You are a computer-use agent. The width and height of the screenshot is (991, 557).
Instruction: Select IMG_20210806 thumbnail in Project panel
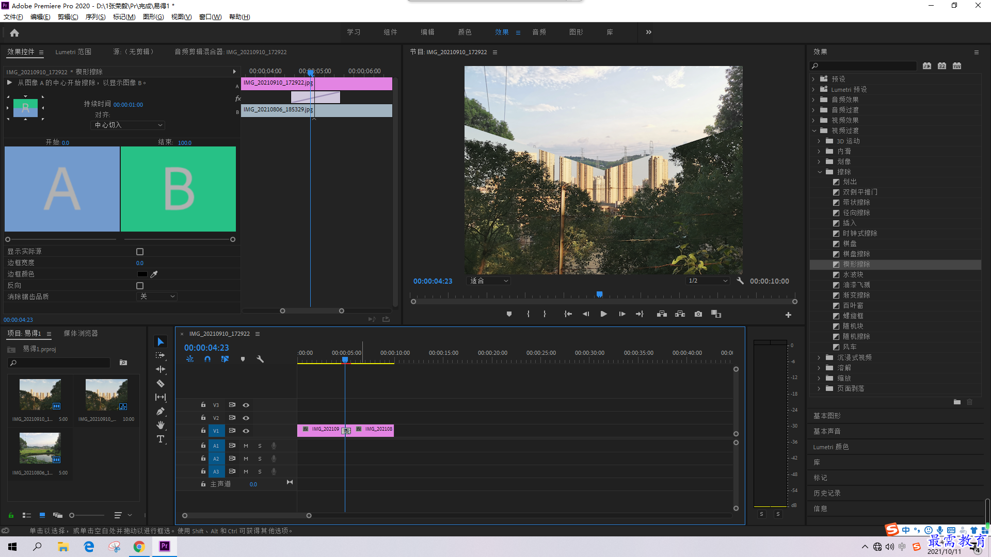click(40, 448)
